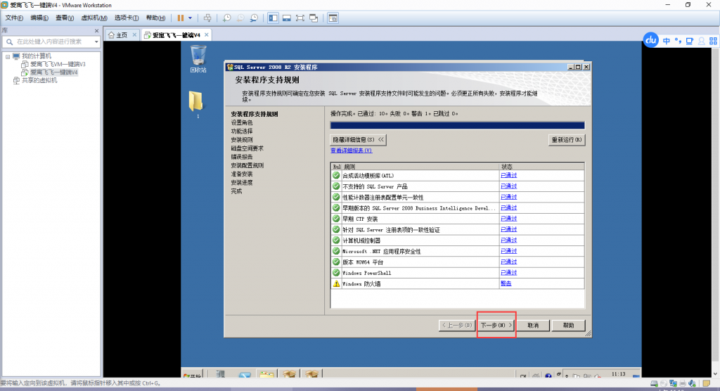Open the IME toolbox grid icon
Viewport: 720px width, 391px height.
coord(713,41)
